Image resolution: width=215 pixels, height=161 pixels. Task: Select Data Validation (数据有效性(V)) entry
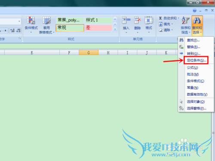[196, 94]
